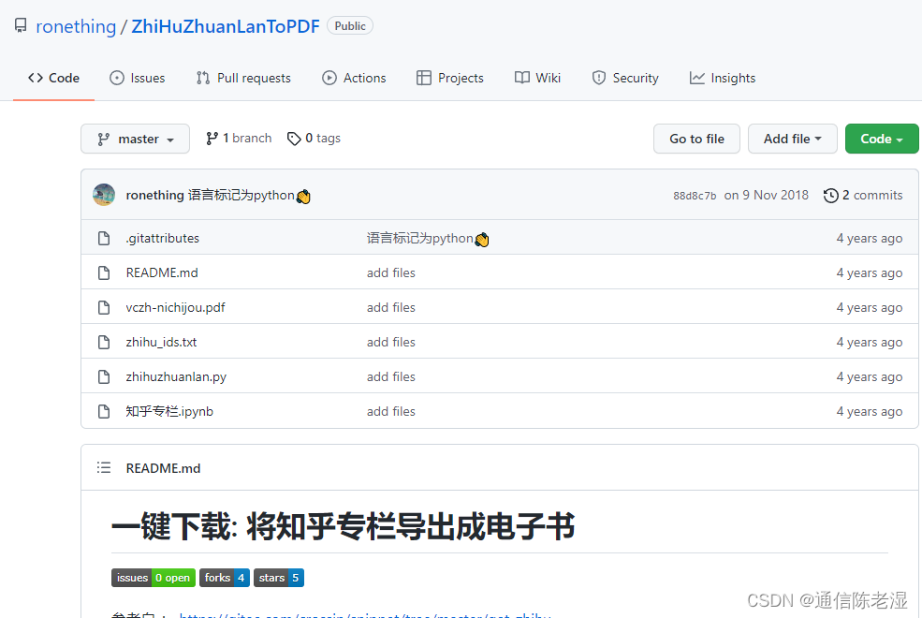The width and height of the screenshot is (922, 618).
Task: Click the Pull requests icon
Action: click(203, 78)
